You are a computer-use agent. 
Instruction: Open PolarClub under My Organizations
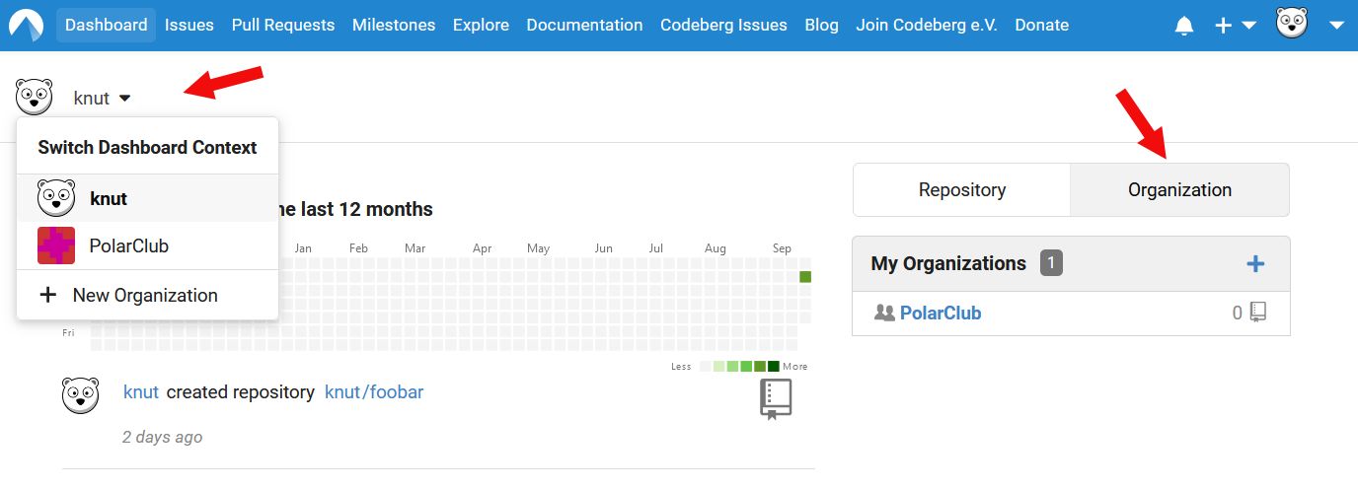(941, 313)
